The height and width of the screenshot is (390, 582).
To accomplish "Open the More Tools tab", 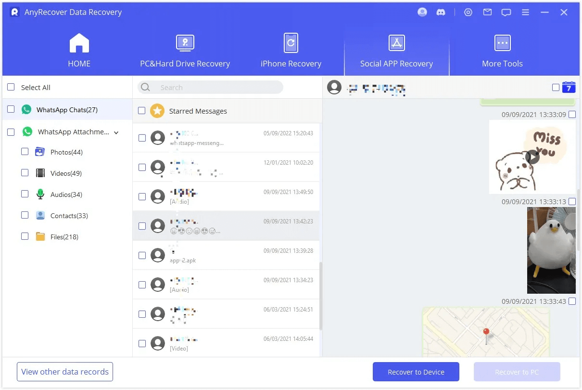I will point(502,51).
